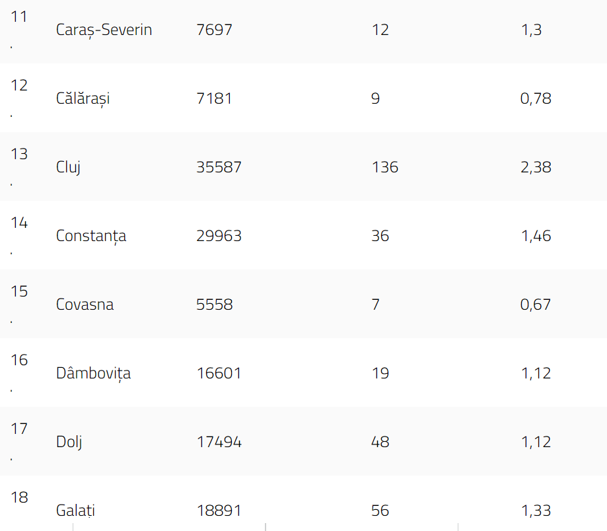Click the number 7697 for Caraș-Severin

tap(214, 30)
